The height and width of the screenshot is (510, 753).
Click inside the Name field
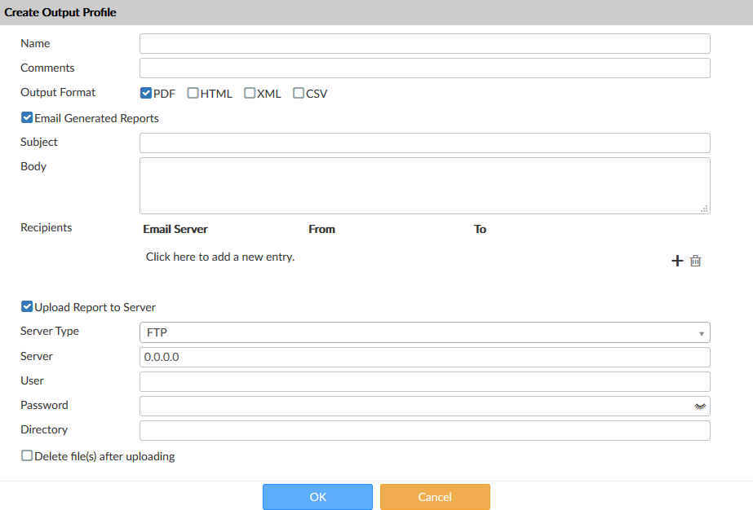(x=424, y=43)
